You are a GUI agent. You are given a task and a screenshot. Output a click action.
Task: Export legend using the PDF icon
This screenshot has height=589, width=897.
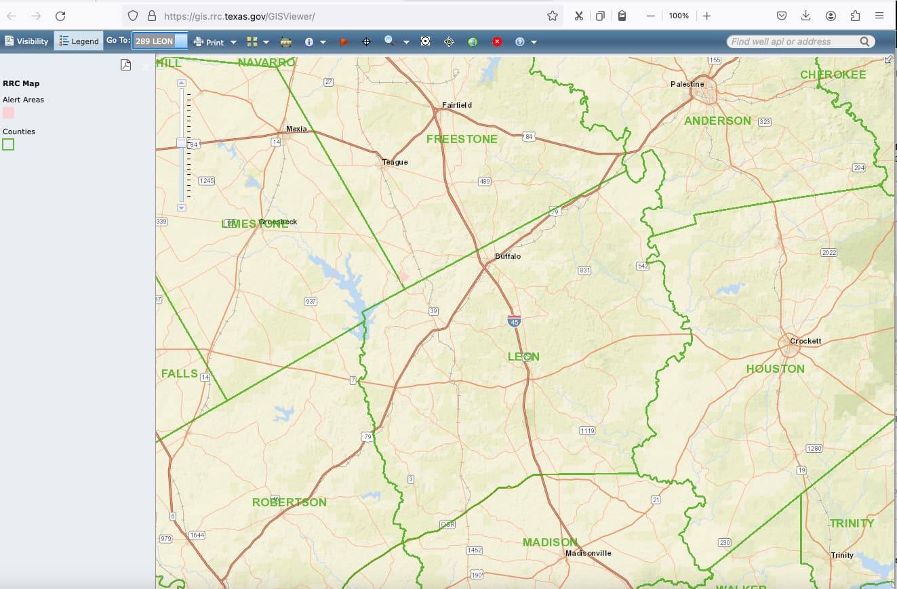click(125, 64)
